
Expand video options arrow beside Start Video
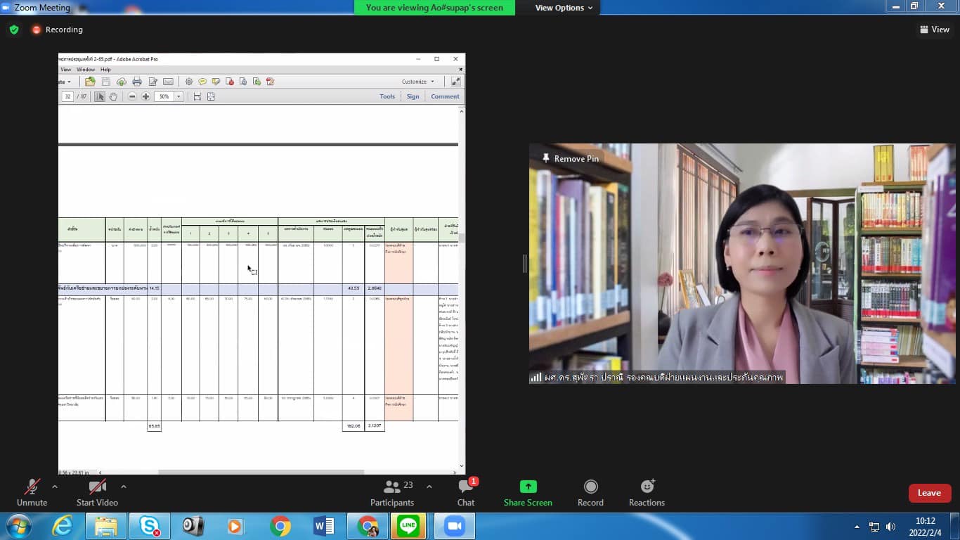pos(124,487)
